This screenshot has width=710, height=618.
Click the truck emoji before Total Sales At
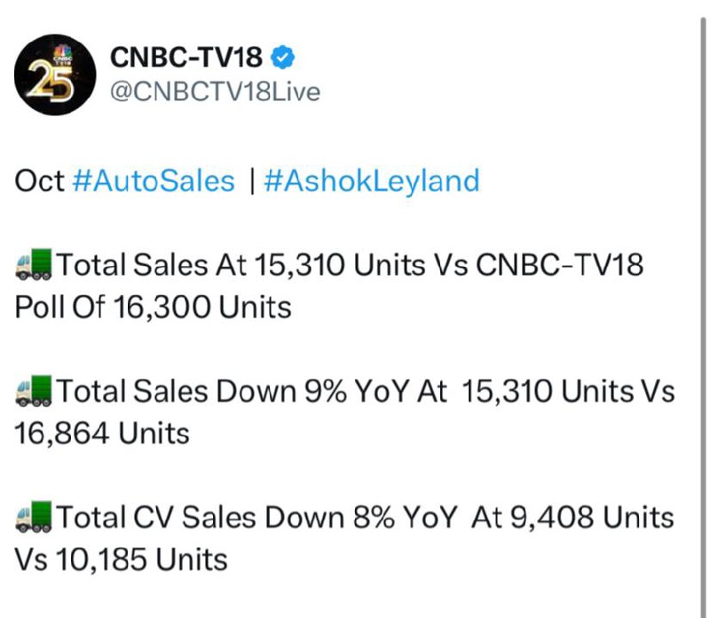coord(34,264)
